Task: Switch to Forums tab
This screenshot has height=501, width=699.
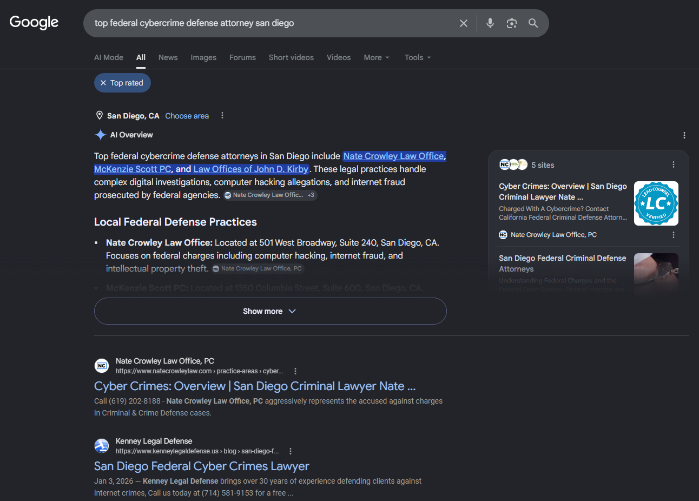Action: [x=242, y=57]
